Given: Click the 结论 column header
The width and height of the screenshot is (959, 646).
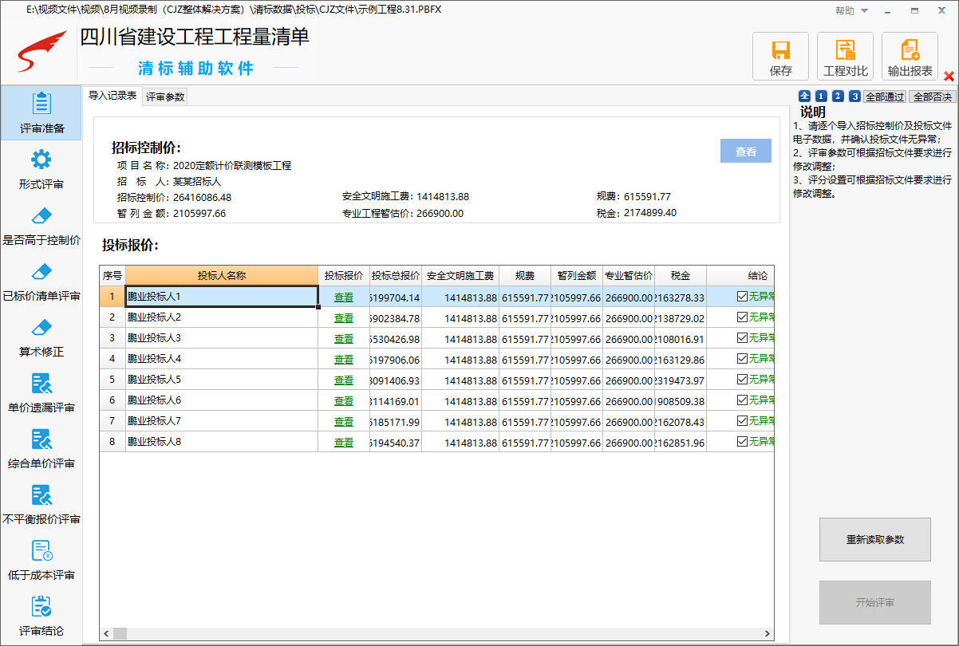Looking at the screenshot, I should pyautogui.click(x=740, y=276).
